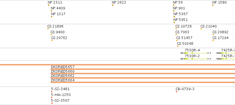235x105 pixels.
Task: Select the GS:50348 triangle marker
Action: click(x=178, y=46)
